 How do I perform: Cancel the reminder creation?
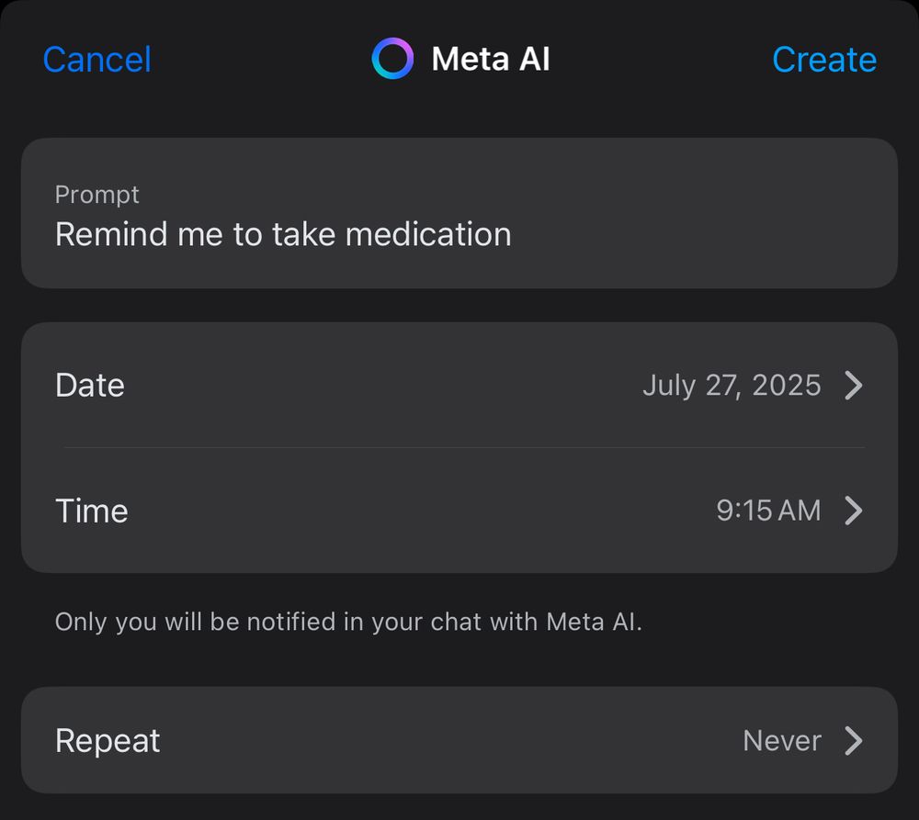tap(97, 59)
